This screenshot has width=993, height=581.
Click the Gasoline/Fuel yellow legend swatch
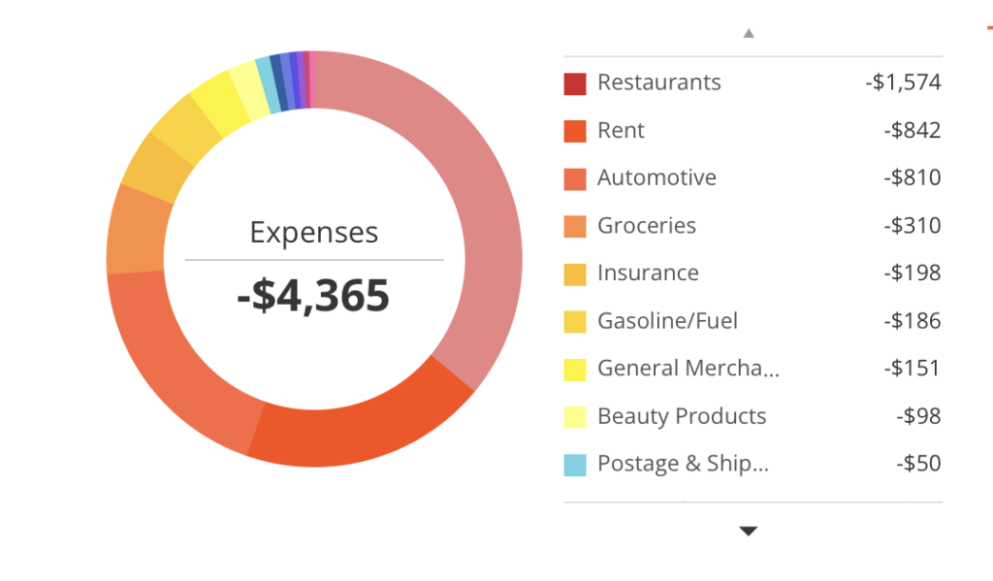pos(575,321)
